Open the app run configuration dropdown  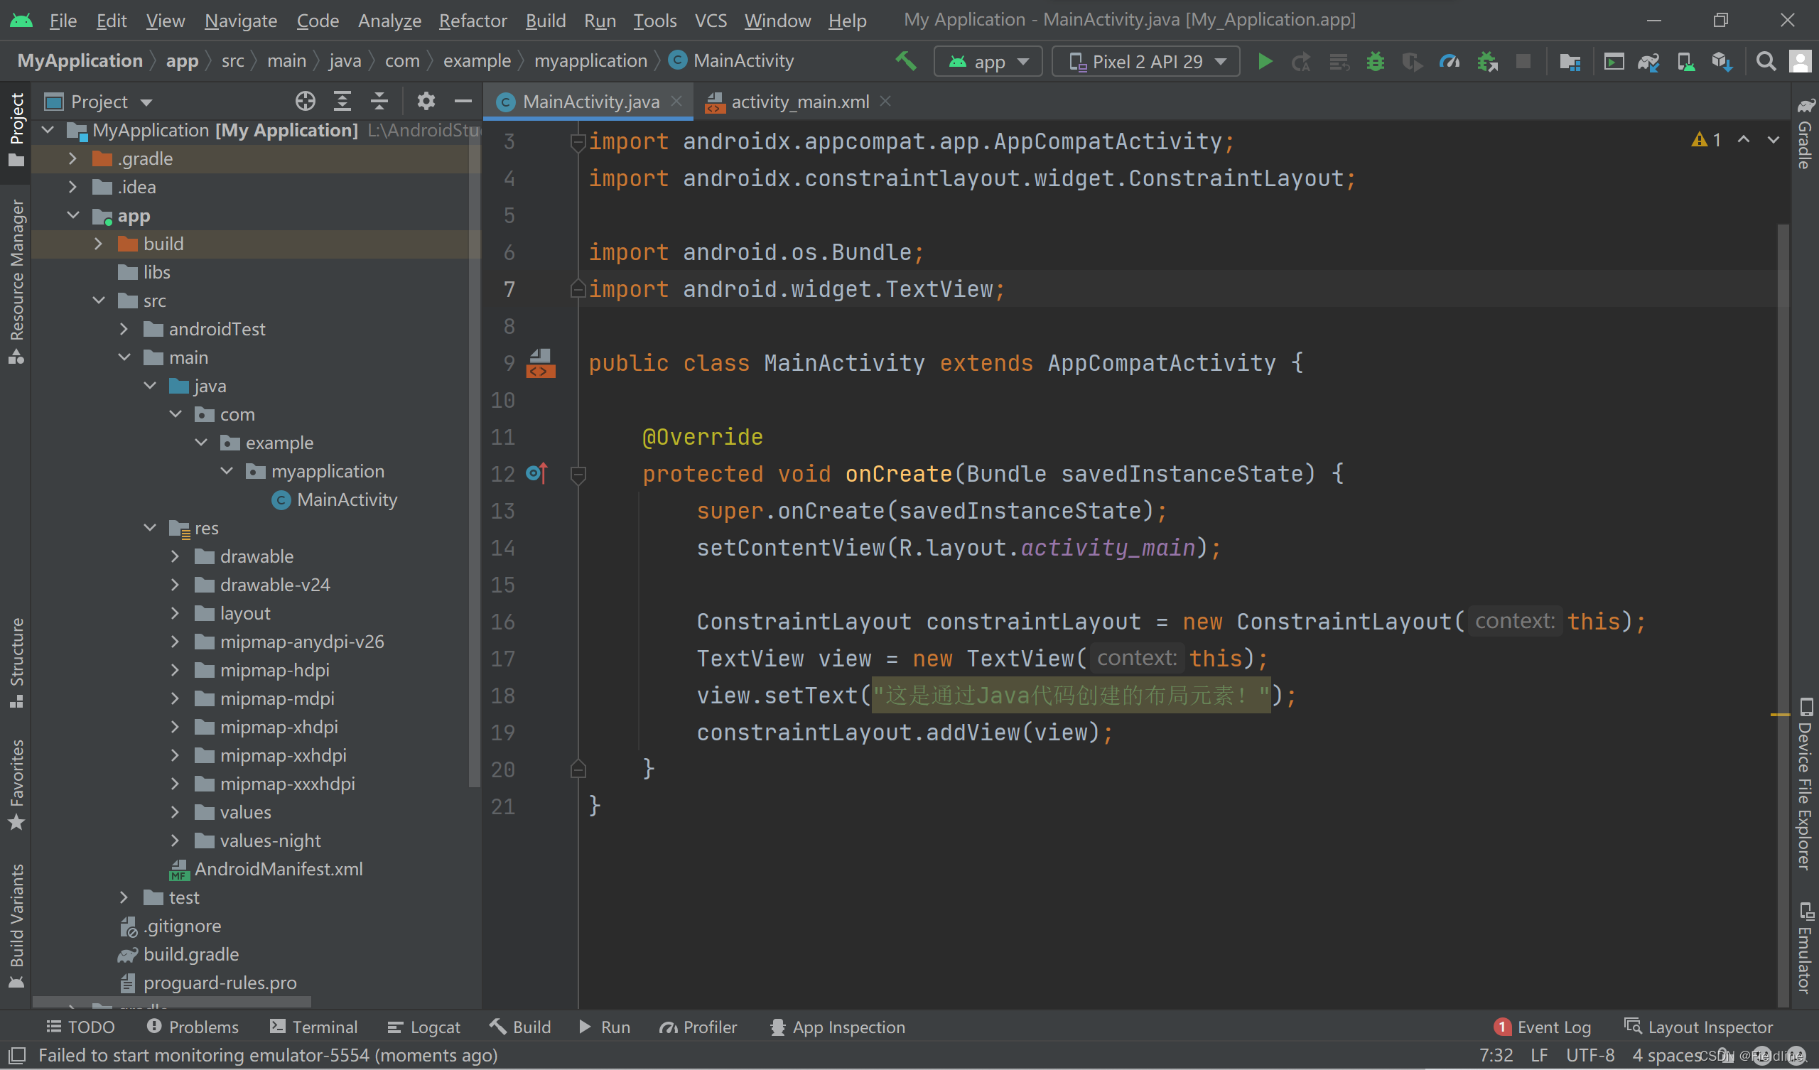click(x=988, y=60)
